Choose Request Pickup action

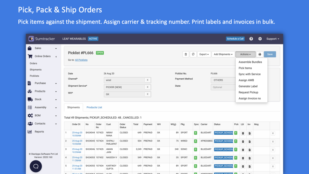click(248, 92)
